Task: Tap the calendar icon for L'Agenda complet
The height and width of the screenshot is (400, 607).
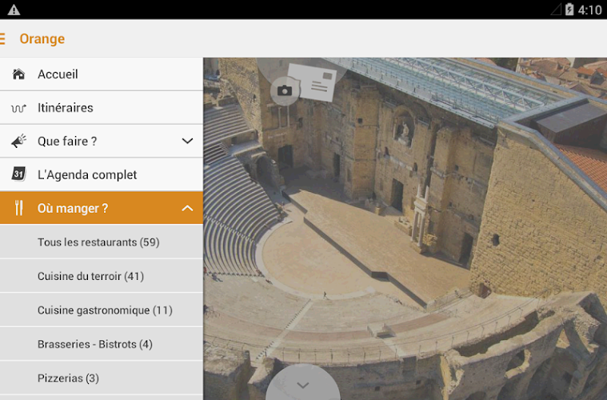Action: (x=18, y=174)
